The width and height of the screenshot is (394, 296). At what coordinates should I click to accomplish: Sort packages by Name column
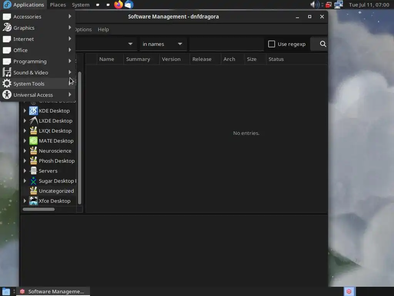click(110, 59)
